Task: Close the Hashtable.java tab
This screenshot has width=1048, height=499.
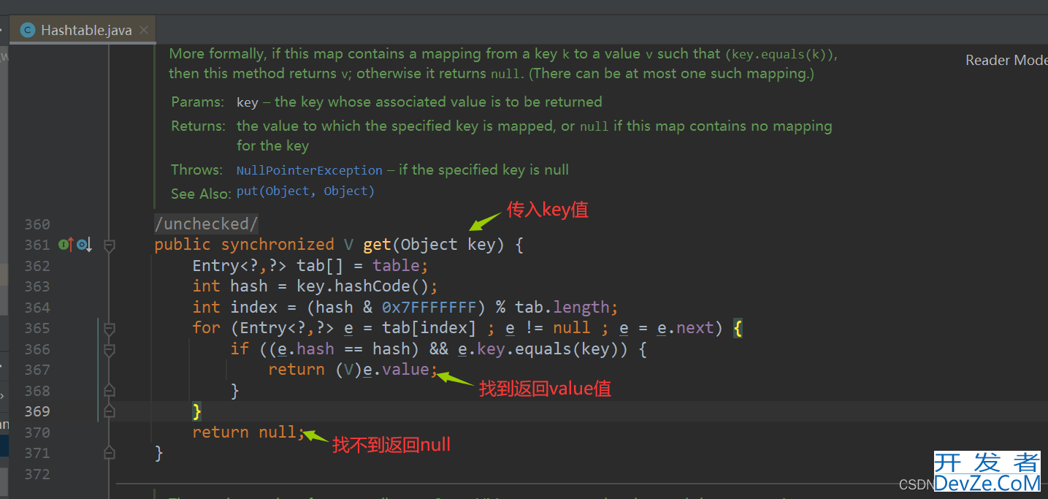Action: click(x=144, y=30)
